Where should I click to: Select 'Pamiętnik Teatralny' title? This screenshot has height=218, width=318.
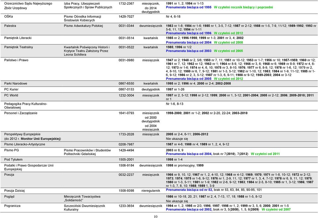[x=19, y=47]
